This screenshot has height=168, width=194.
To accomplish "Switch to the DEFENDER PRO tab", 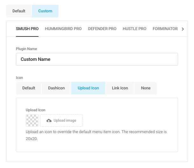I will [102, 29].
